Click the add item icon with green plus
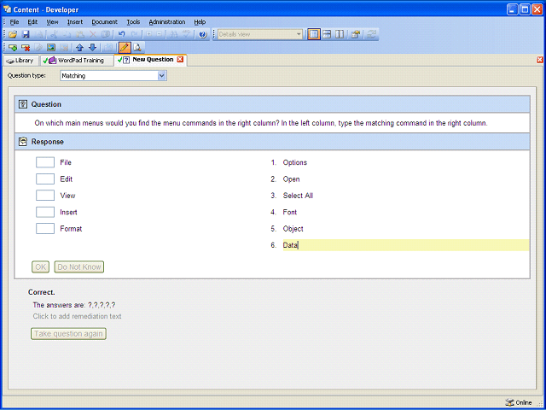 (x=13, y=48)
